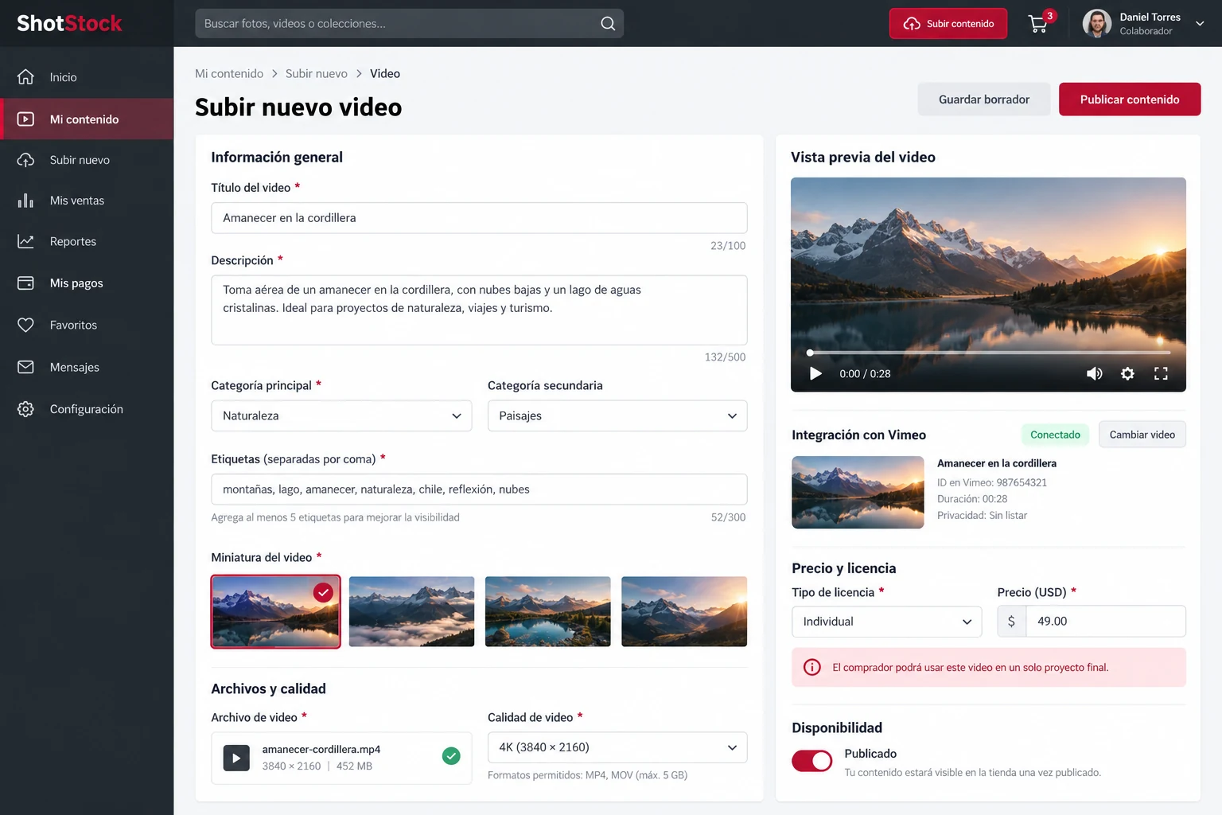The image size is (1222, 815).
Task: Click the video progress bar
Action: tap(990, 352)
